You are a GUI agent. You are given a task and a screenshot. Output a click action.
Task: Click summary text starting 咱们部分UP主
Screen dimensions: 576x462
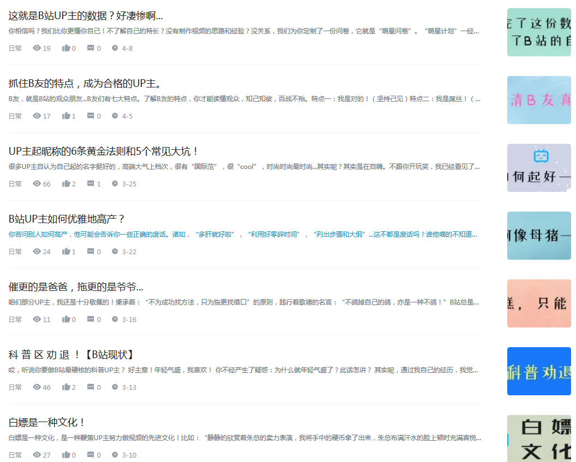pyautogui.click(x=244, y=302)
